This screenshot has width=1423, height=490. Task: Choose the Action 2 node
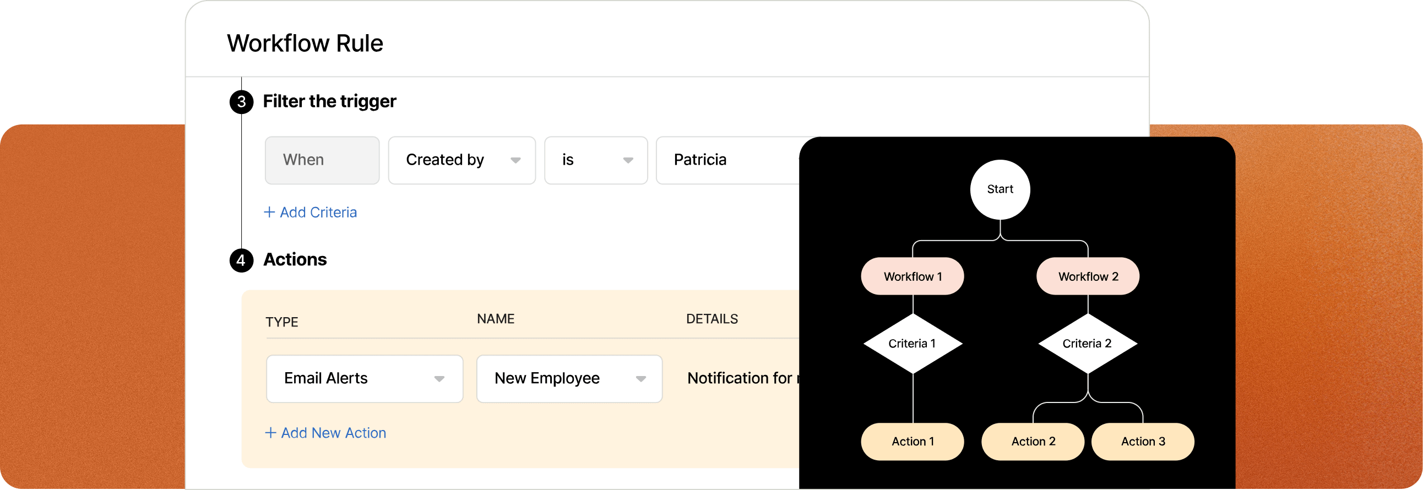pyautogui.click(x=1033, y=442)
